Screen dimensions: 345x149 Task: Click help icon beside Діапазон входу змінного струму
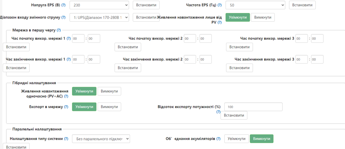tap(63, 17)
